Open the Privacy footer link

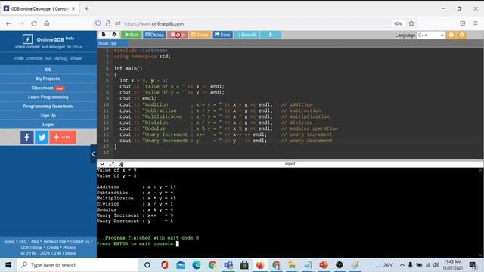tap(70, 247)
